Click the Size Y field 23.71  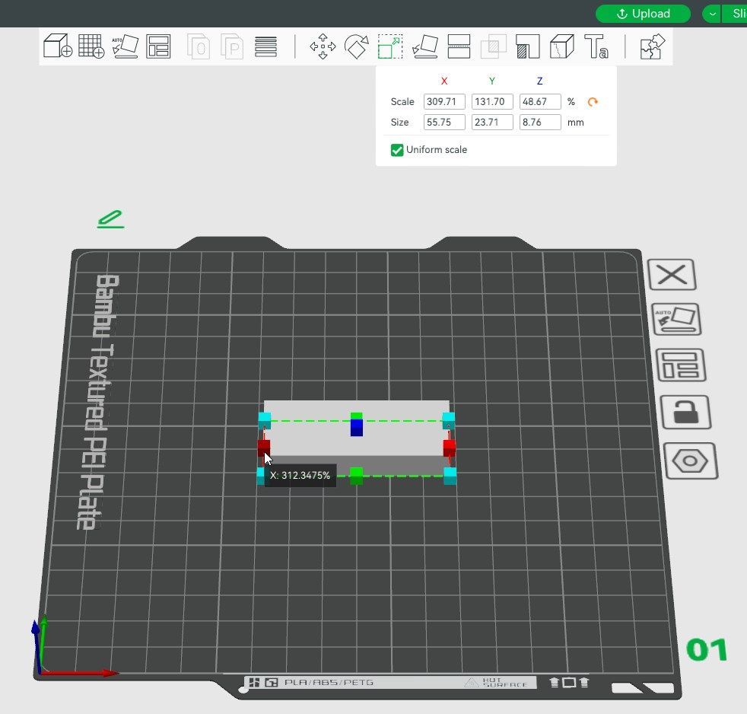[x=492, y=122]
